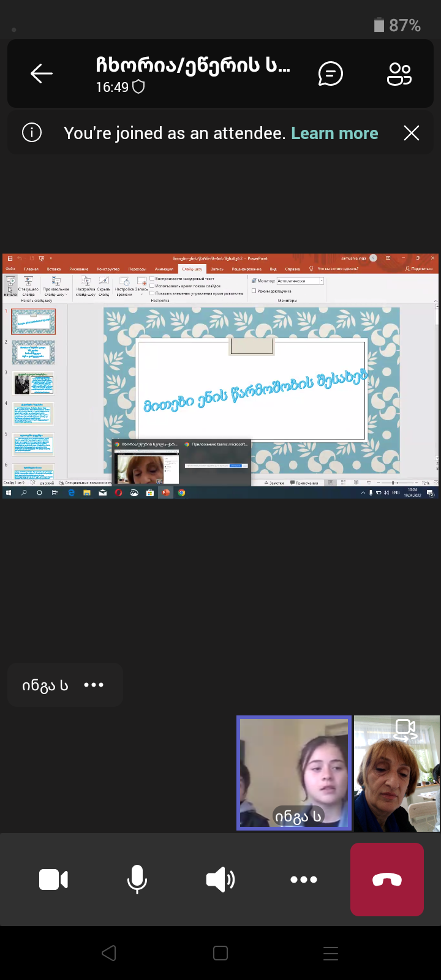Show the participants list
Screen dimensions: 441x980
click(399, 74)
